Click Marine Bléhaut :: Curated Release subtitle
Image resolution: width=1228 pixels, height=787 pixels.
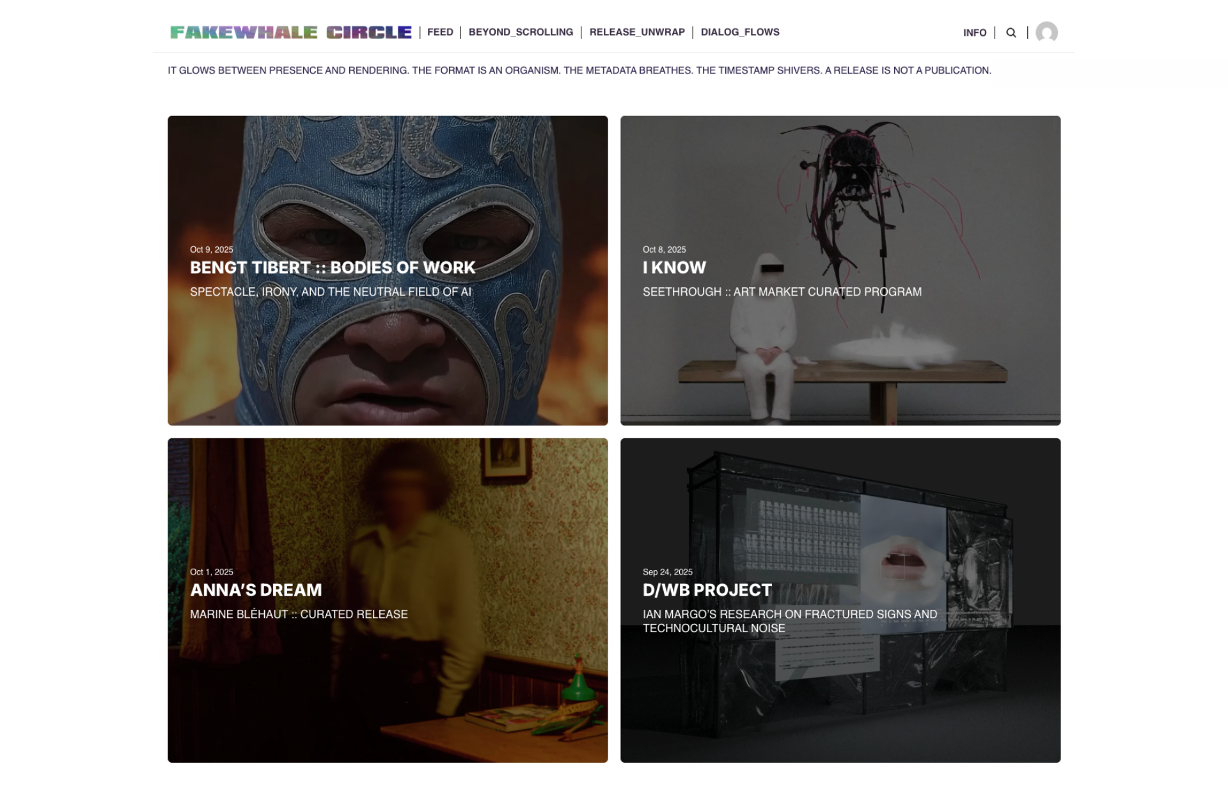[299, 614]
